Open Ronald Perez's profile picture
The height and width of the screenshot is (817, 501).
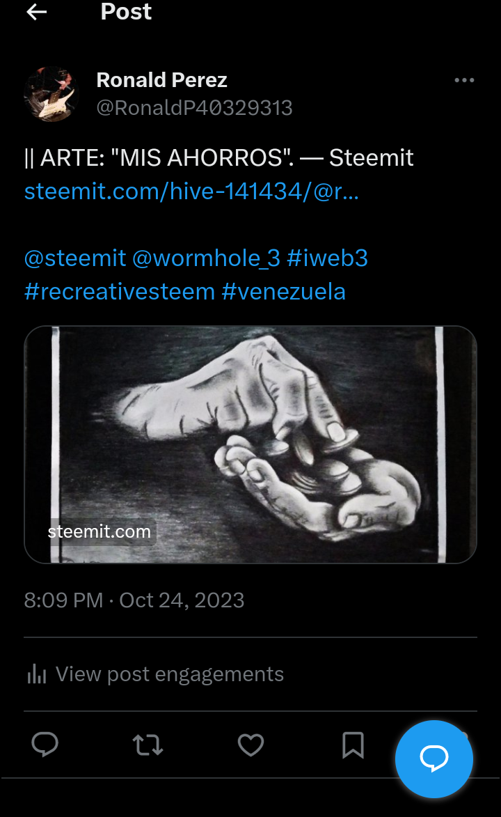tap(51, 94)
